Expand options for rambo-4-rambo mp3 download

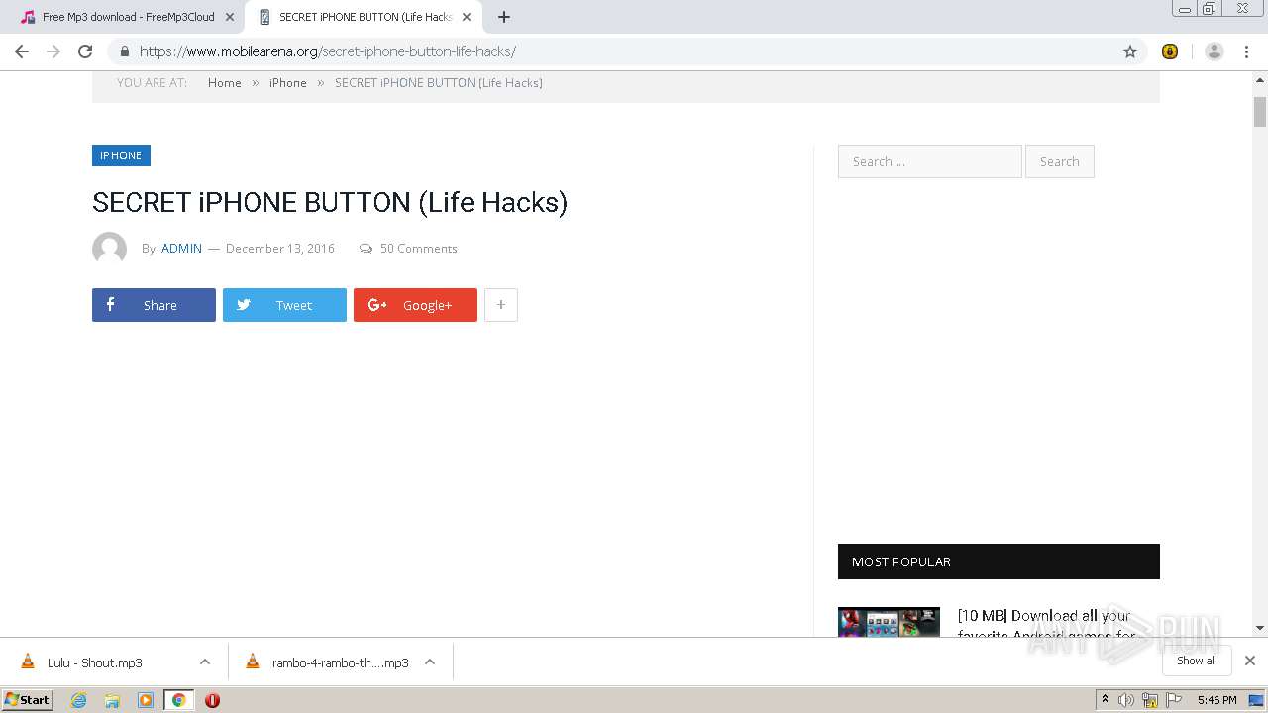pos(430,662)
